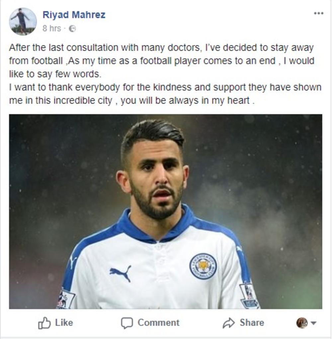Click the Comment speech bubble icon

[127, 323]
